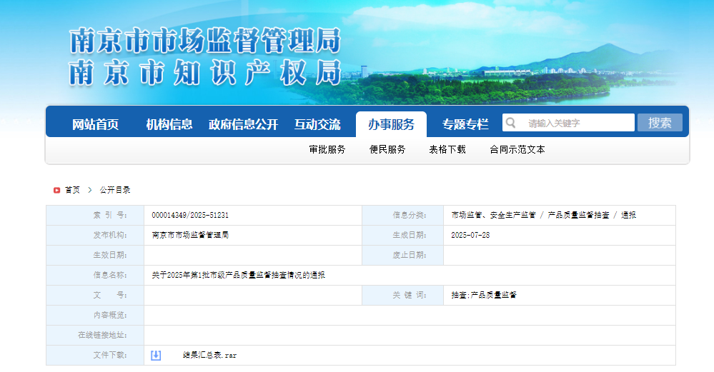This screenshot has width=714, height=372.
Task: Open the 网站首页 nav item
Action: pyautogui.click(x=95, y=124)
